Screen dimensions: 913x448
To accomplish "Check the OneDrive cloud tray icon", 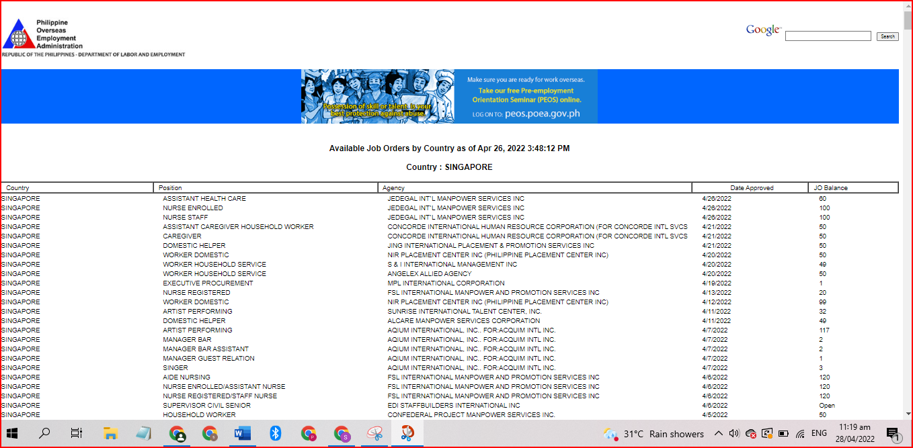I will click(751, 434).
